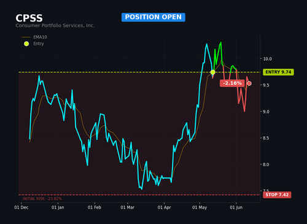
Task: Click the 01 Dec x-axis label
Action: point(21,207)
